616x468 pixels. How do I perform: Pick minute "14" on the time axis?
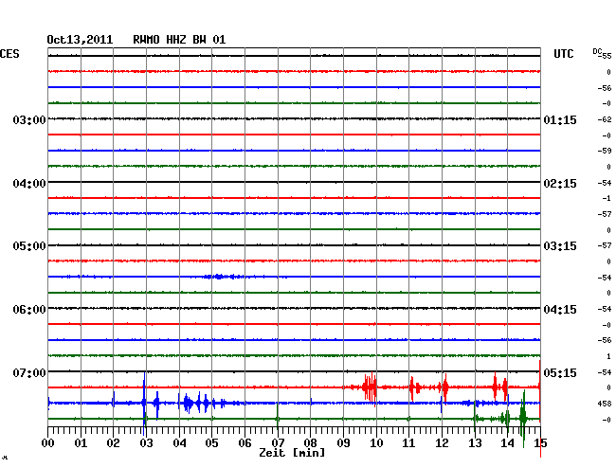click(x=508, y=443)
